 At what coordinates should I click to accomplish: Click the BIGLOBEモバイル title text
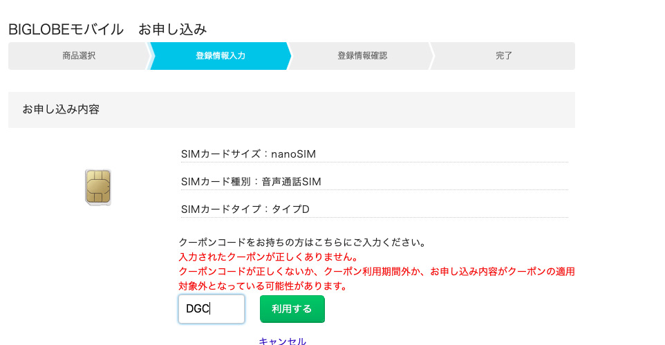66,29
